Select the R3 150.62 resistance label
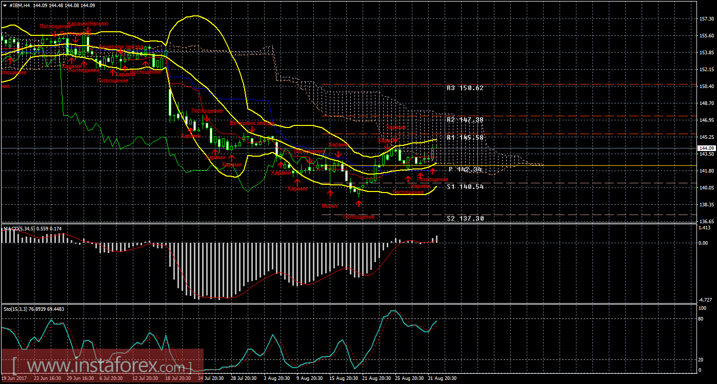This screenshot has height=384, width=717. [465, 88]
